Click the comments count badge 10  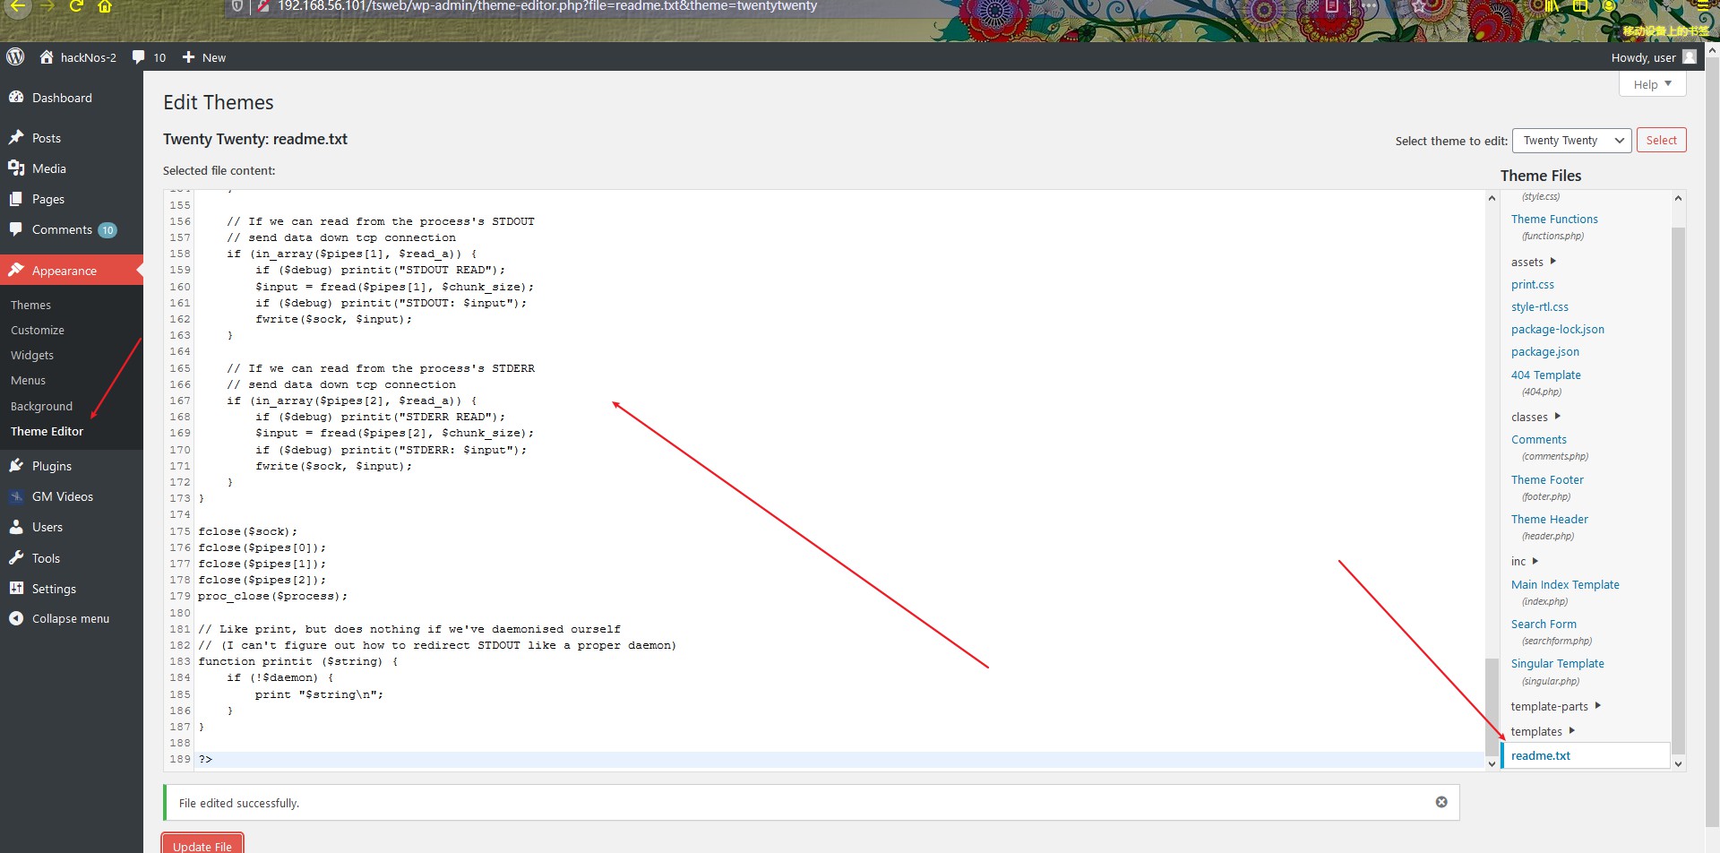click(x=107, y=230)
